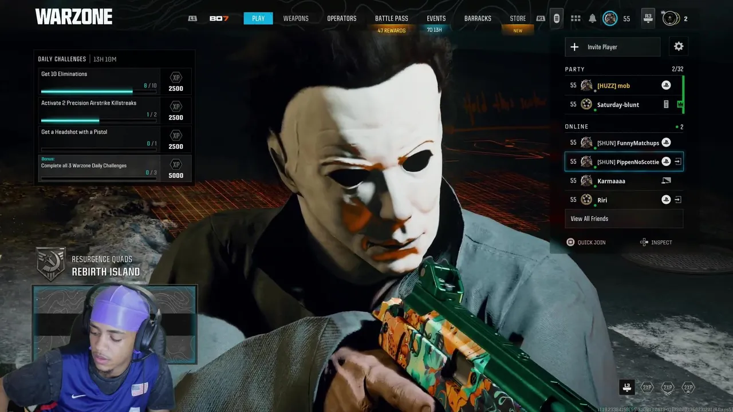Click the R3 prompt icon in header
This screenshot has height=412, width=733.
tap(648, 18)
